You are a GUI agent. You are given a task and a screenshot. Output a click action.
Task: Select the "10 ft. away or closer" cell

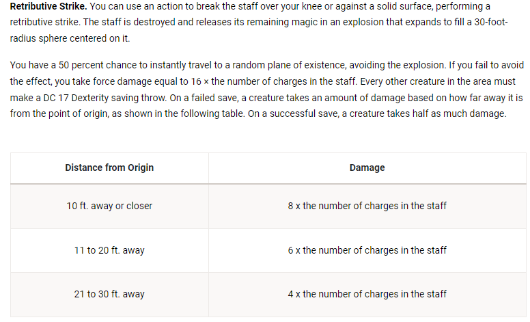click(109, 206)
